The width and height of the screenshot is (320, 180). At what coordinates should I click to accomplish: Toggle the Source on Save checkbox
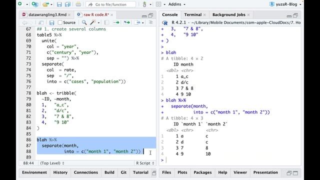click(x=60, y=22)
